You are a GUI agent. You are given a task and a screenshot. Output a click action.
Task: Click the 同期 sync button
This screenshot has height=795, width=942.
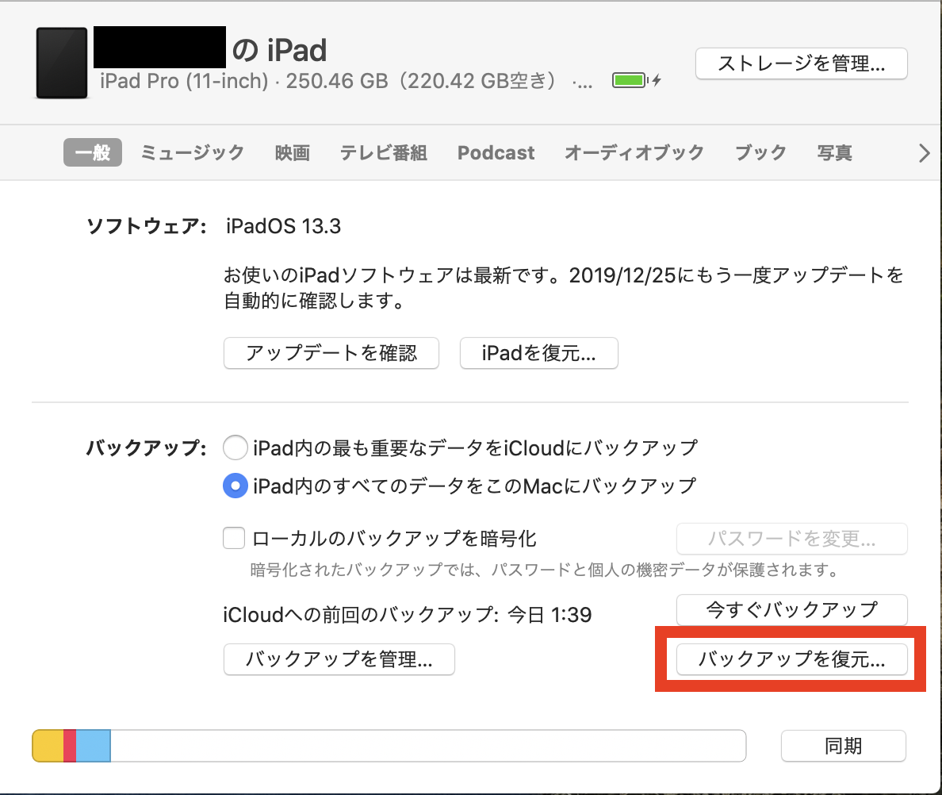coord(844,746)
